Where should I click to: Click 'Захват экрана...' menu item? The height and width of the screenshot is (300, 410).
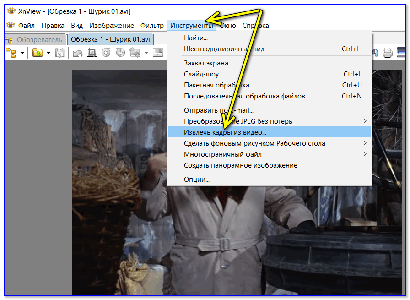click(208, 63)
